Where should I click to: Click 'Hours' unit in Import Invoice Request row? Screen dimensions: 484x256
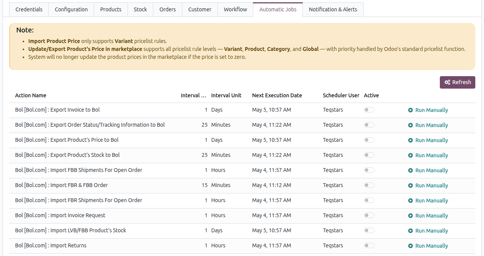pos(218,215)
